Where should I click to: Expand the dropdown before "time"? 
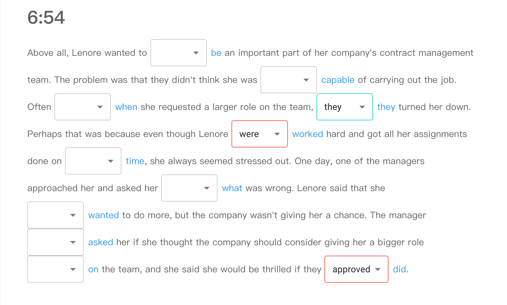coord(93,161)
